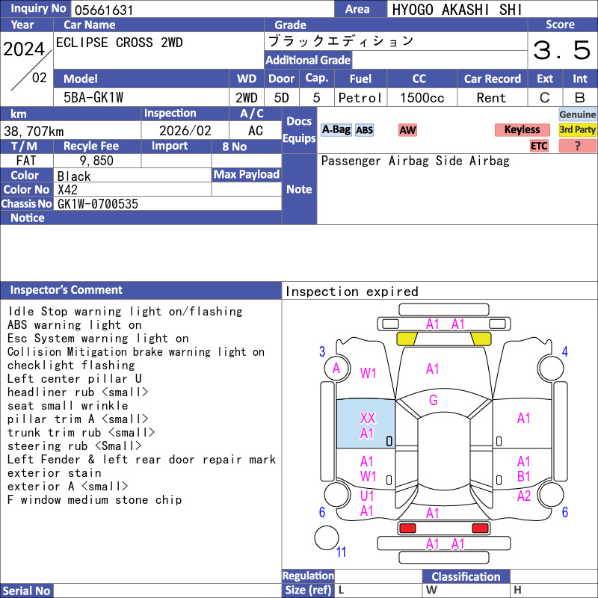This screenshot has width=598, height=598.
Task: Click the A-Bag equipment badge
Action: [x=336, y=130]
